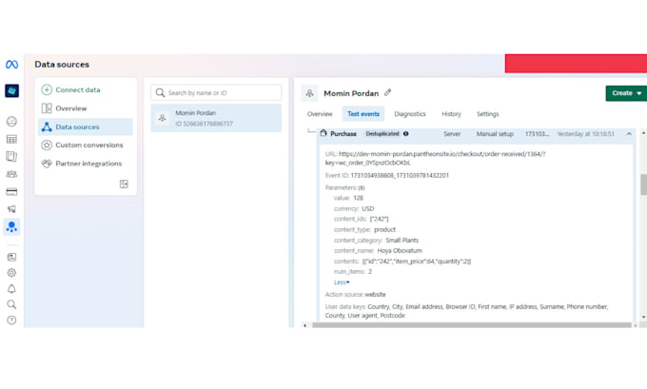Collapse the navigation panel icon
The height and width of the screenshot is (389, 647).
pos(124,184)
